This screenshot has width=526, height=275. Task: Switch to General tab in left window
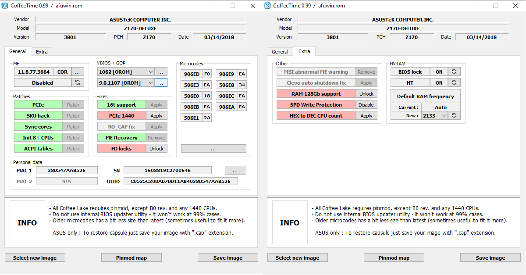click(18, 51)
